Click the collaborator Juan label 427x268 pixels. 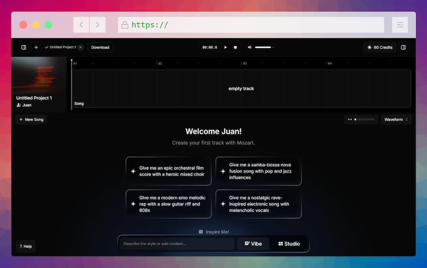pos(24,105)
